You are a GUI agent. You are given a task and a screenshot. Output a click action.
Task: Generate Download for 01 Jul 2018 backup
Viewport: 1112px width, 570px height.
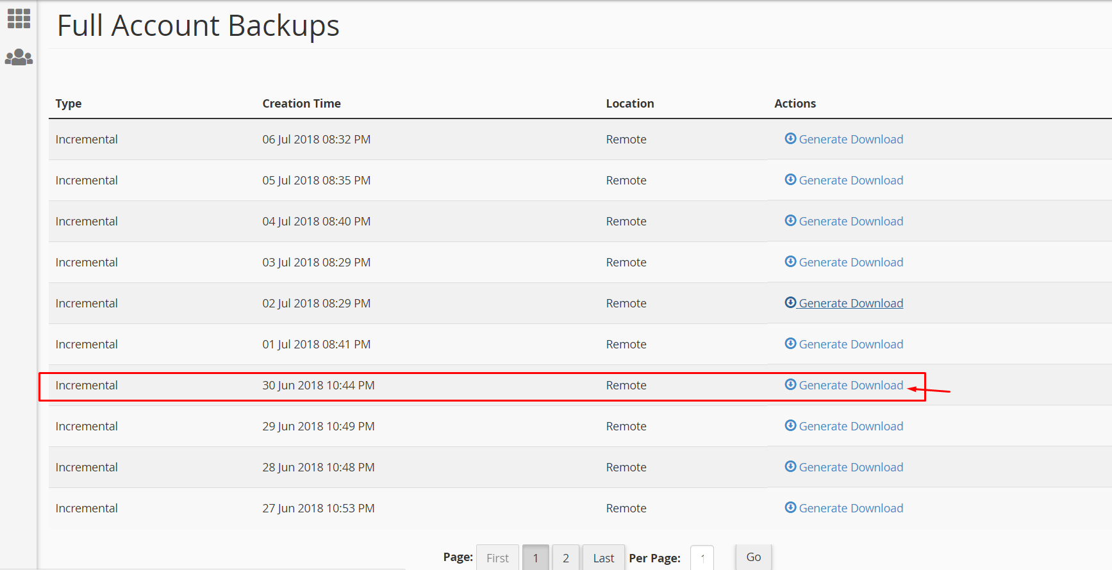[x=851, y=345]
